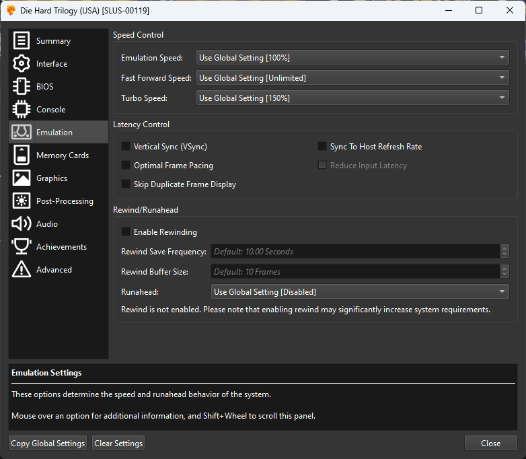Click Copy Global Settings button
The height and width of the screenshot is (459, 526).
pyautogui.click(x=48, y=444)
